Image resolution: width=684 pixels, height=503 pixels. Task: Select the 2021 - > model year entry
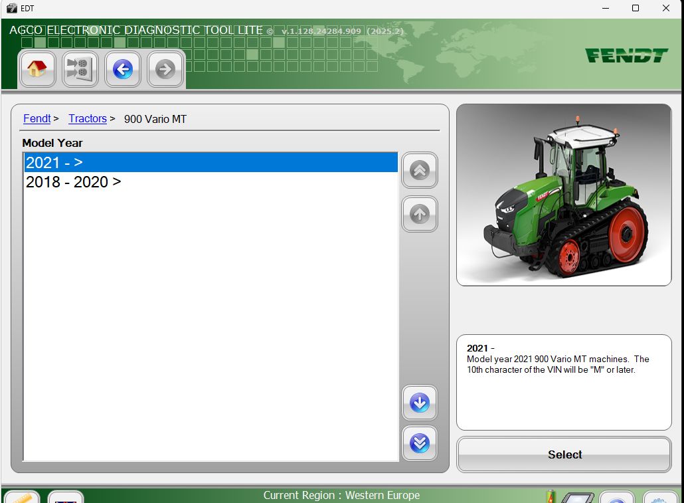pyautogui.click(x=211, y=162)
